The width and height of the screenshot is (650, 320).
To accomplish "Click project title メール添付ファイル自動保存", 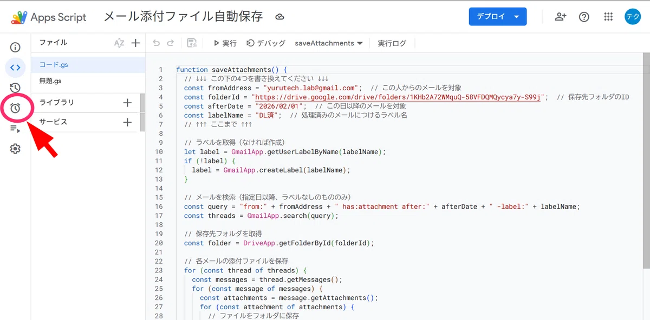I will click(x=183, y=17).
